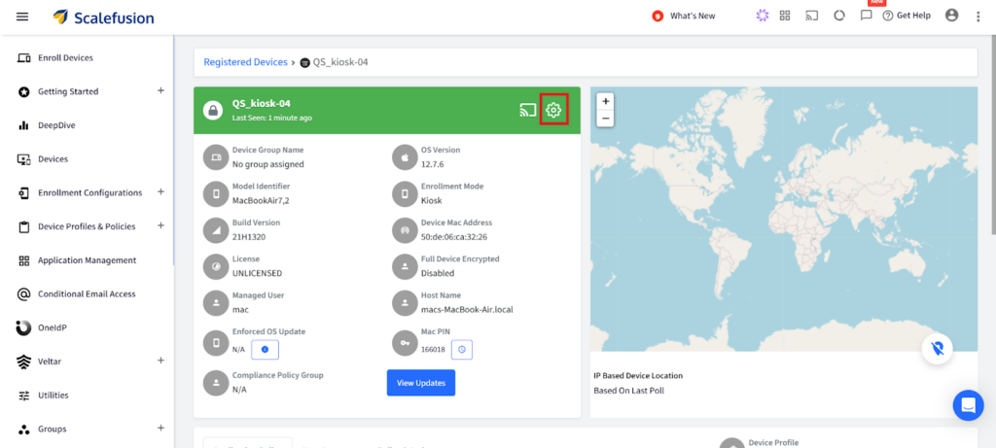Screen dimensions: 996x448
Task: Open the blue chat support widget
Action: (x=968, y=404)
